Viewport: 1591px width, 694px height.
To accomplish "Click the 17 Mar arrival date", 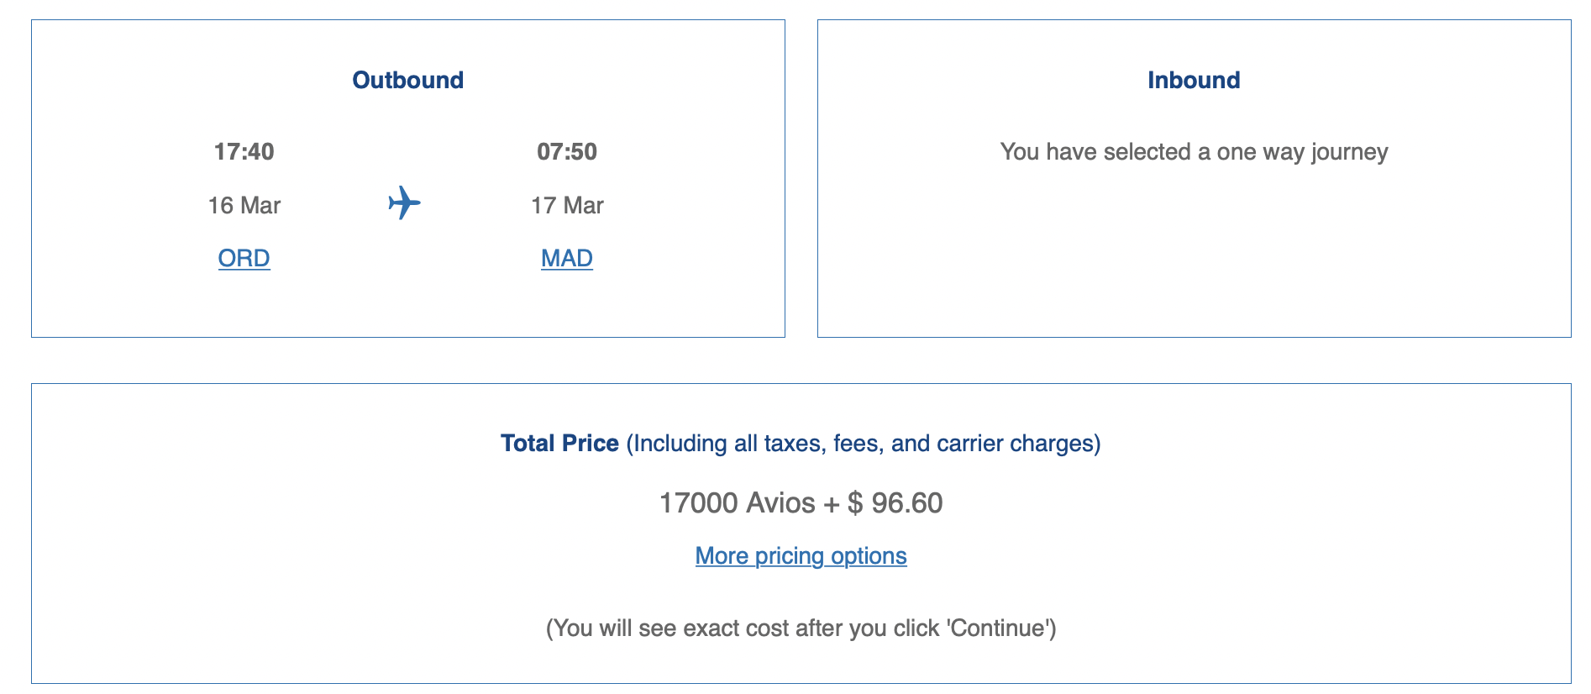I will click(567, 205).
